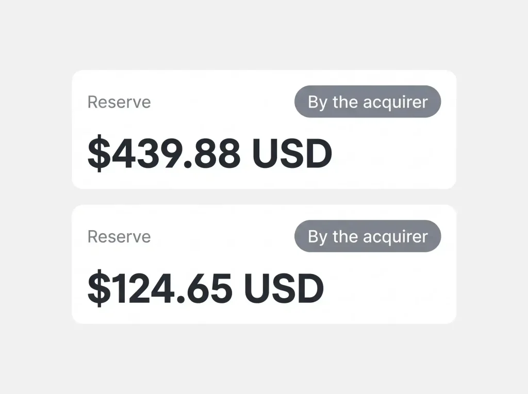
Task: Select the "Reserve" label in the bottom card
Action: (x=119, y=236)
